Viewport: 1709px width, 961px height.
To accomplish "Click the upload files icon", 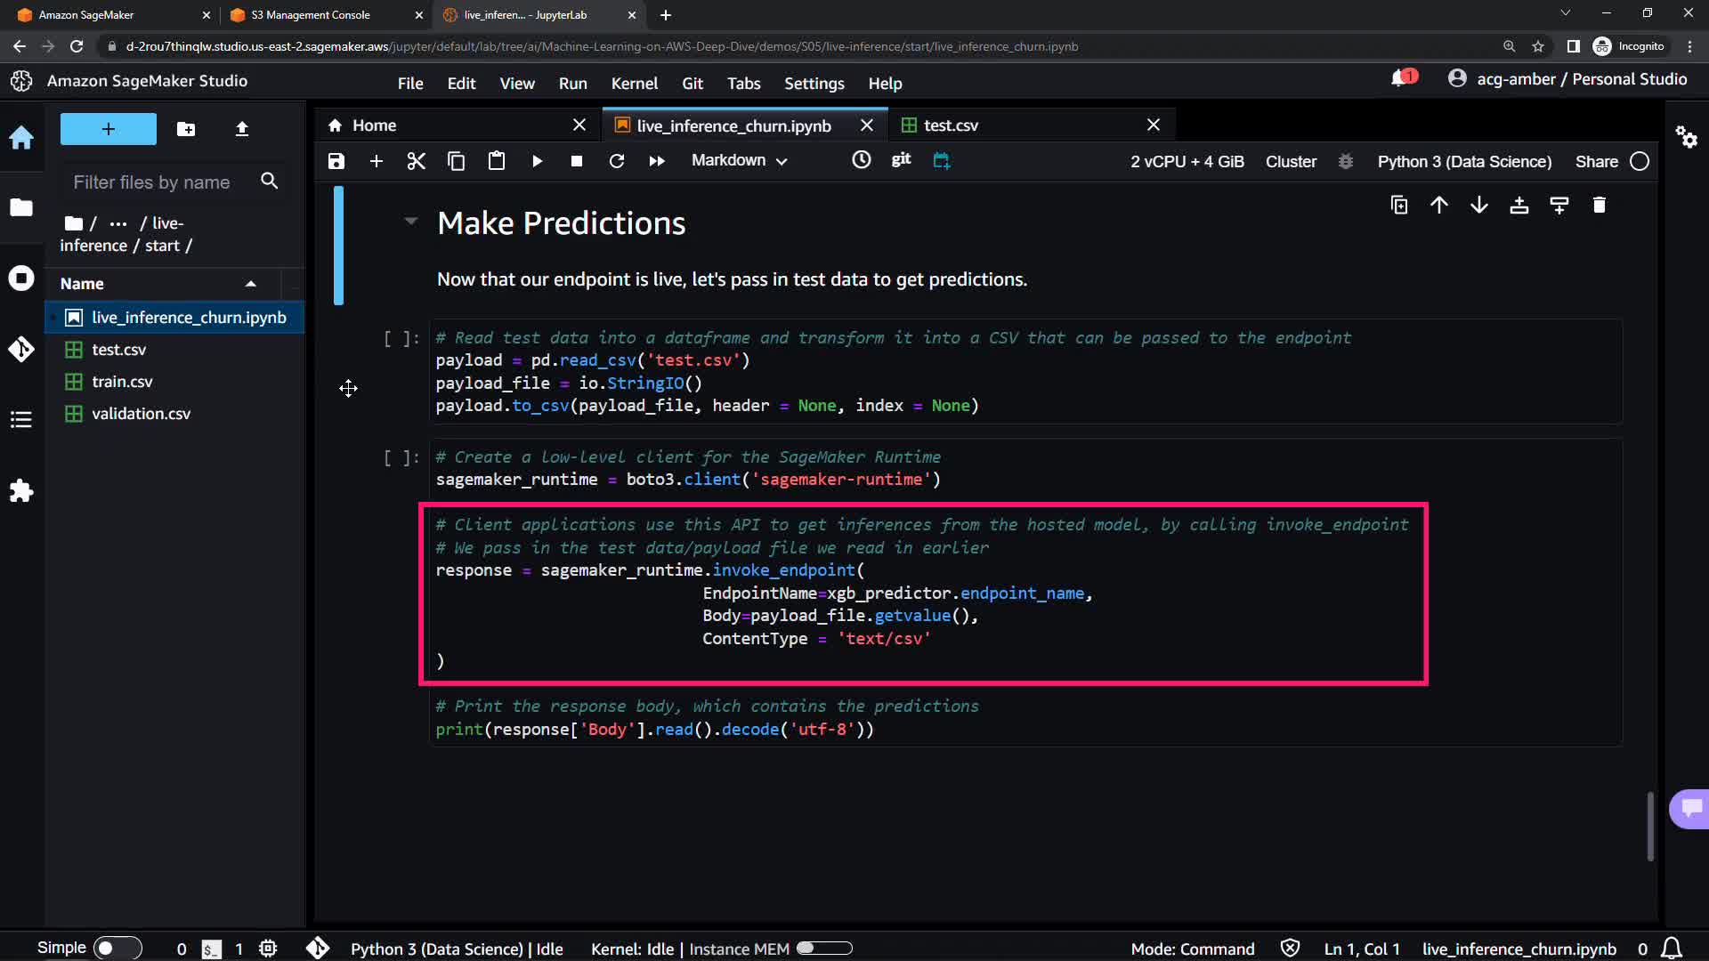I will (241, 129).
